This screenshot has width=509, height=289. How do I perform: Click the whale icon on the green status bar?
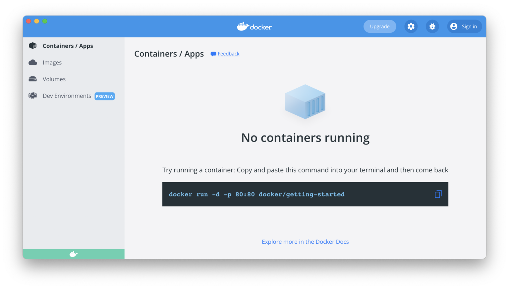click(73, 254)
